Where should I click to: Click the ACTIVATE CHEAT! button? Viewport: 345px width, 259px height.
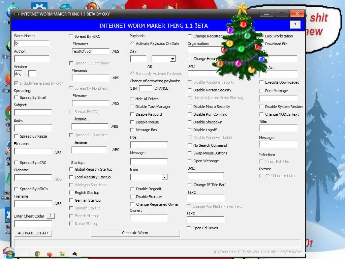tap(33, 233)
